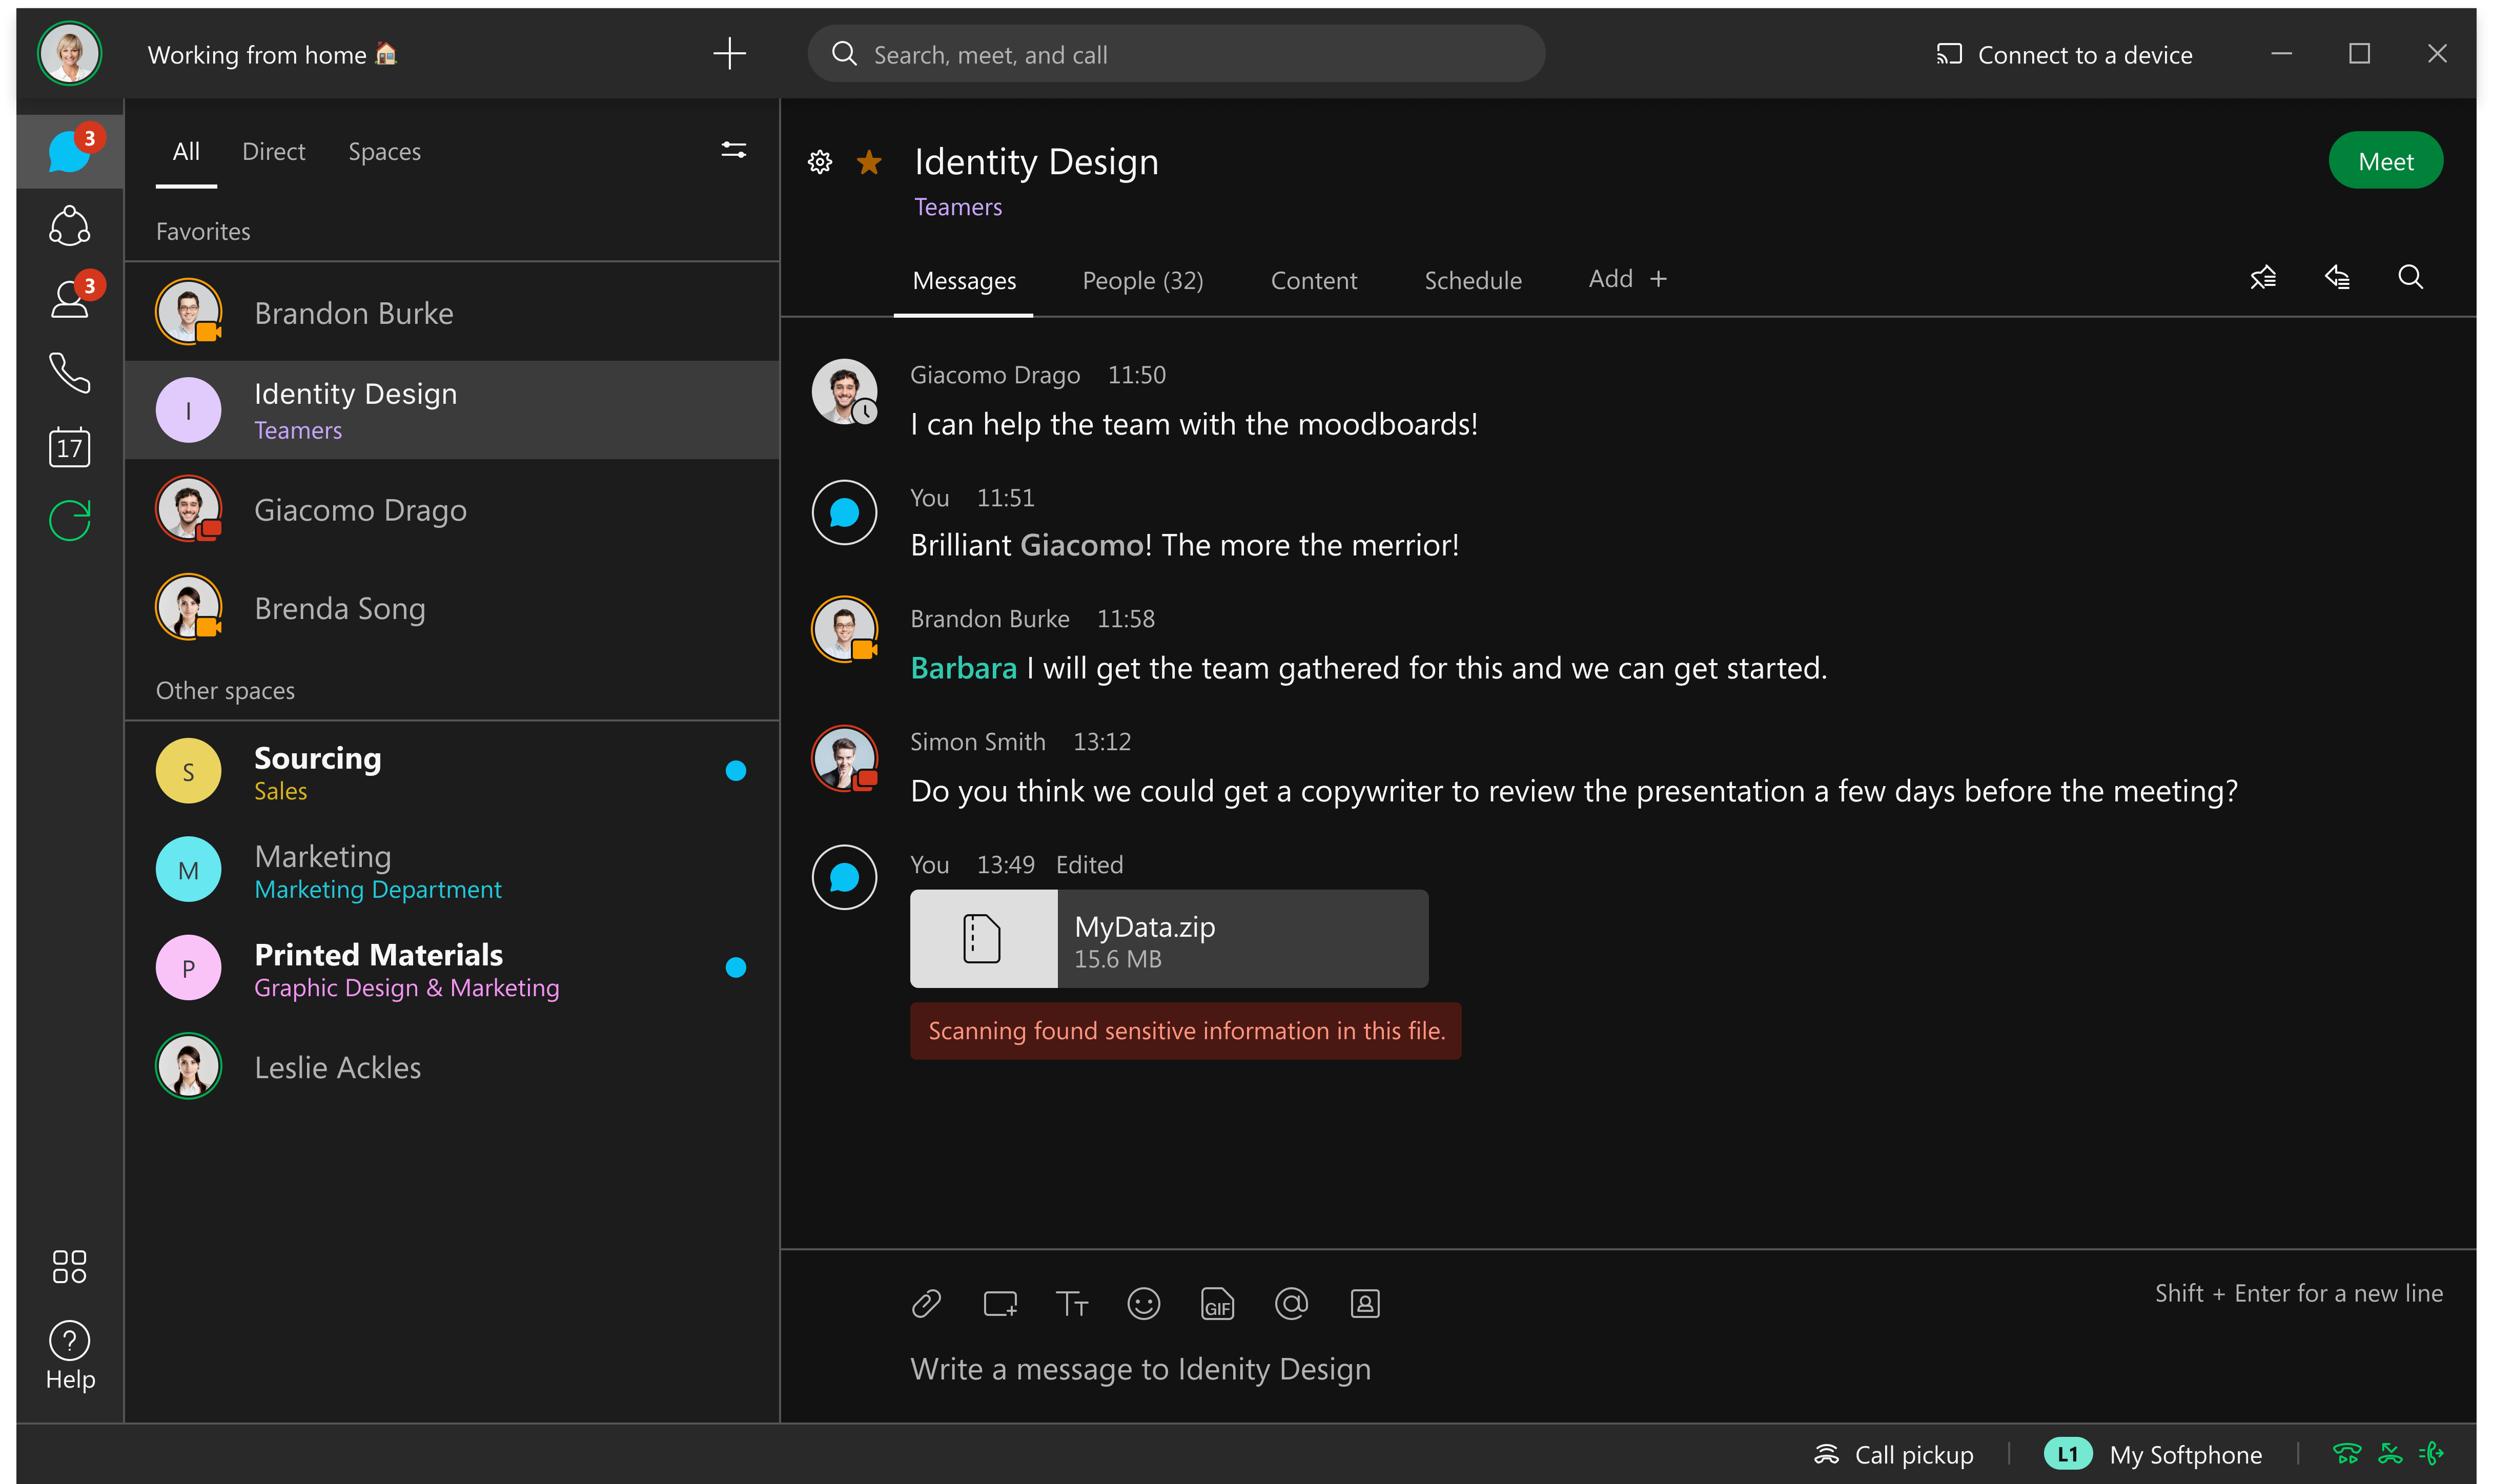Open the emoji picker smiley icon
This screenshot has width=2493, height=1484.
click(x=1143, y=1304)
